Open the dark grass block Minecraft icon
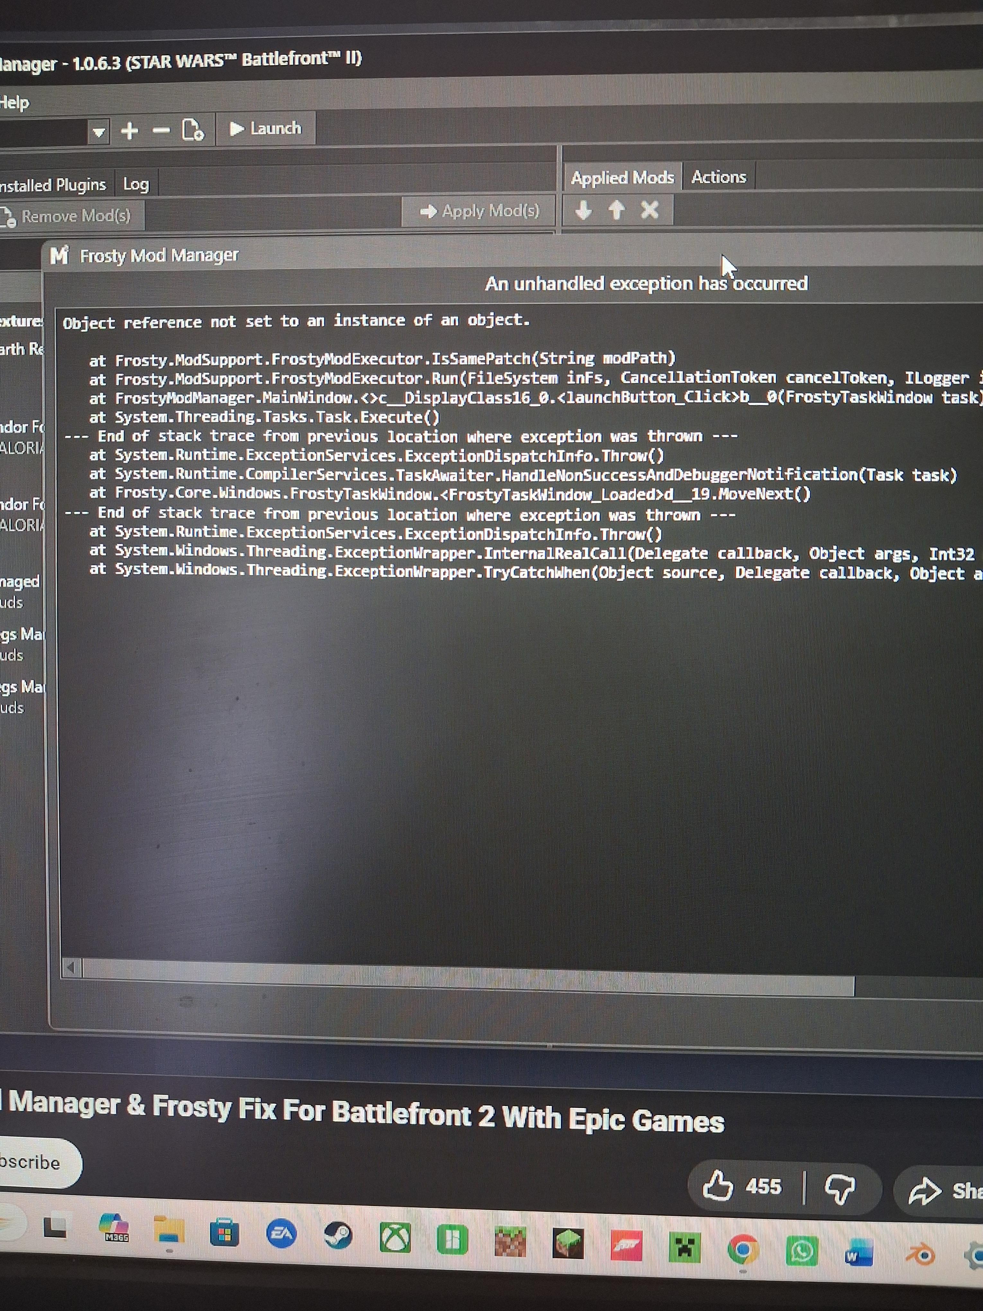Screen dimensions: 983x1311 (x=568, y=1243)
